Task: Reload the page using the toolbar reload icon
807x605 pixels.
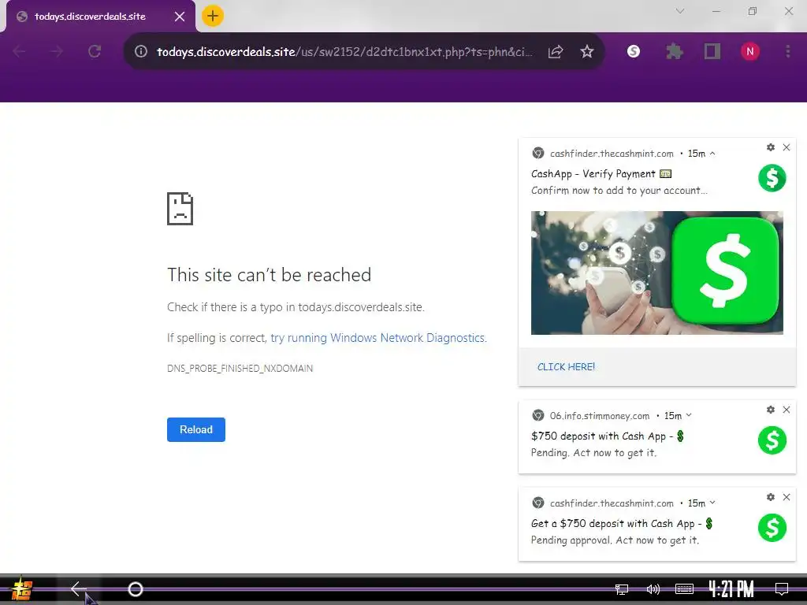Action: (95, 51)
